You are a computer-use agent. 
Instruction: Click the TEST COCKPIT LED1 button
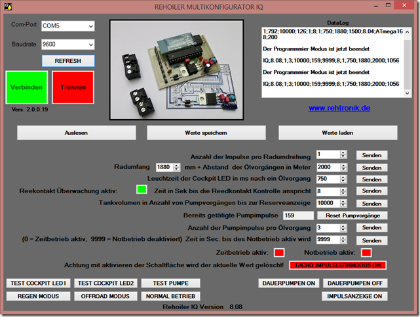(38, 283)
